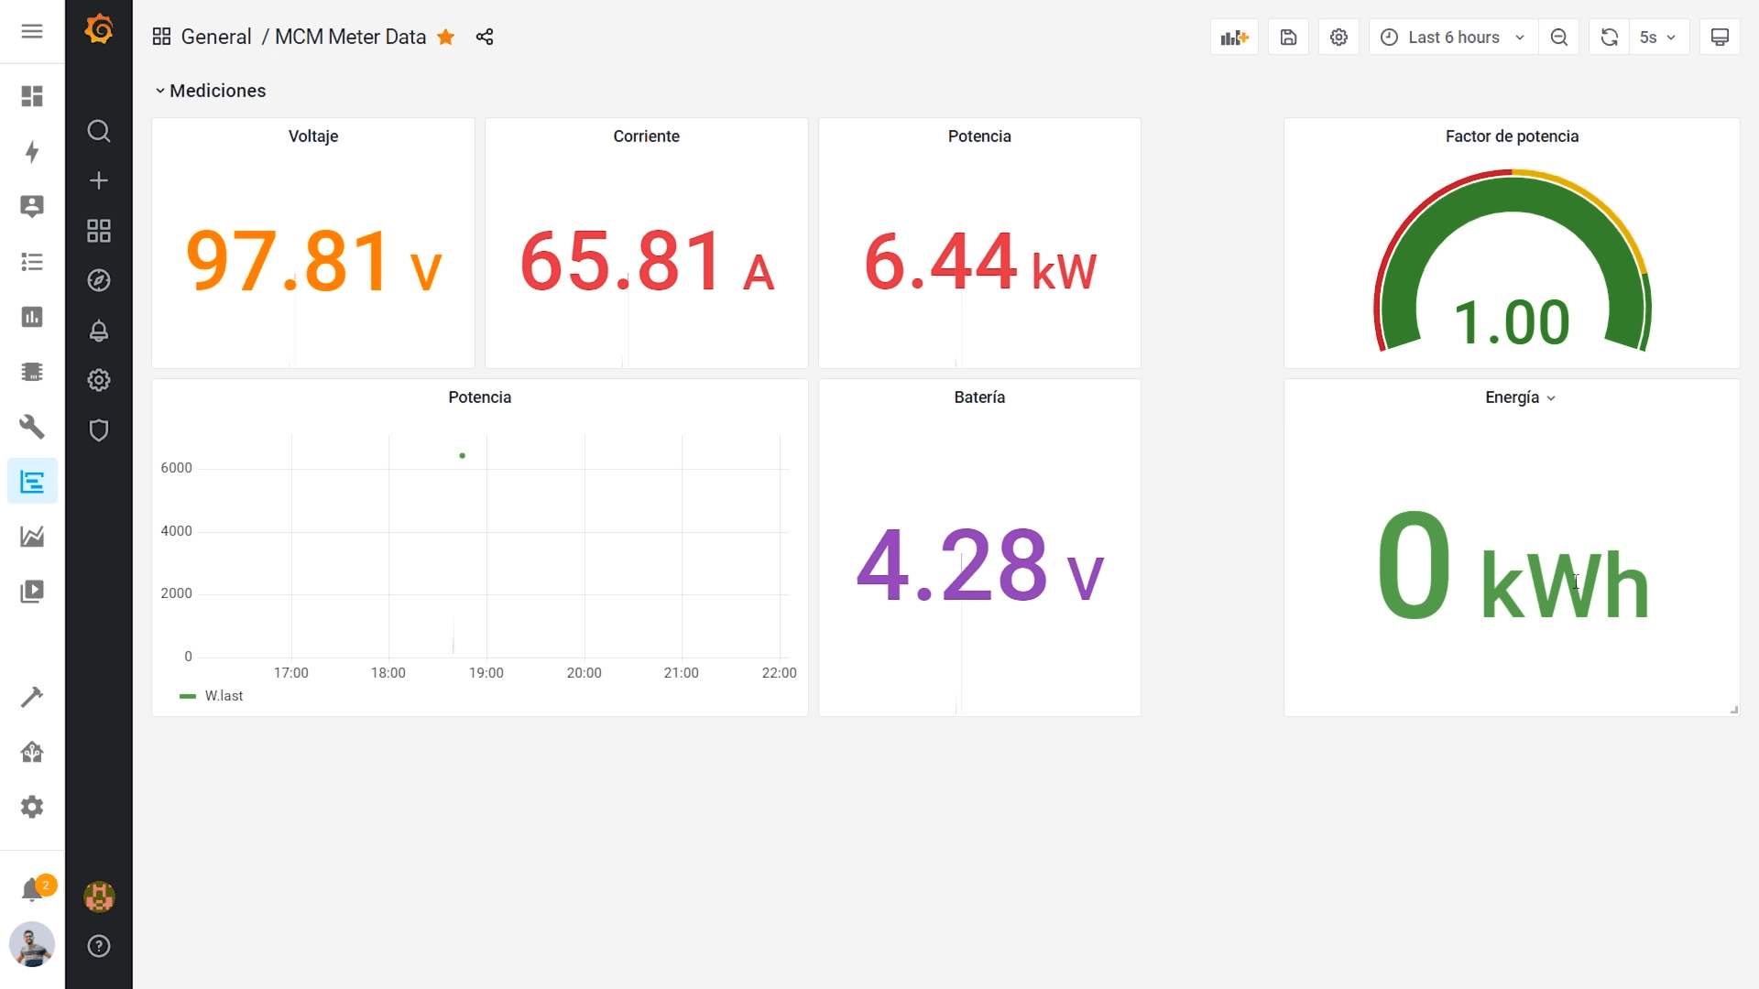Save the dashboard with disk icon

[x=1288, y=38]
